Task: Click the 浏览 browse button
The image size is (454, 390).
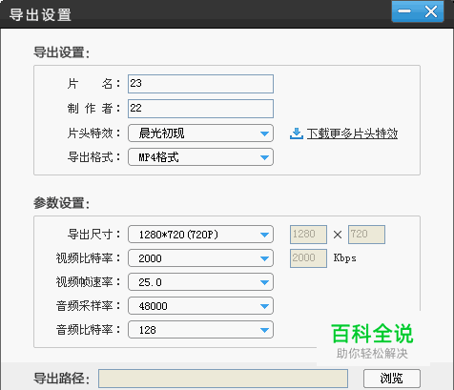Action: click(392, 379)
